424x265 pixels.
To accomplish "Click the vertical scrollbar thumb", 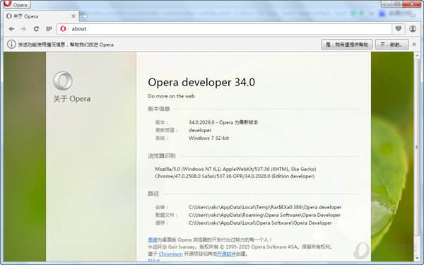I will tap(417, 148).
